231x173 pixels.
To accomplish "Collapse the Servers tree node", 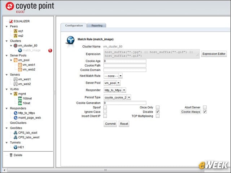I will tap(6, 75).
